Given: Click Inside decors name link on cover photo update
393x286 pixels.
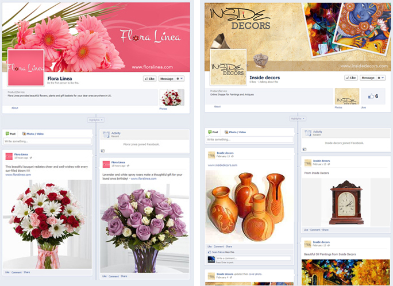Looking at the screenshot, I should pos(225,274).
